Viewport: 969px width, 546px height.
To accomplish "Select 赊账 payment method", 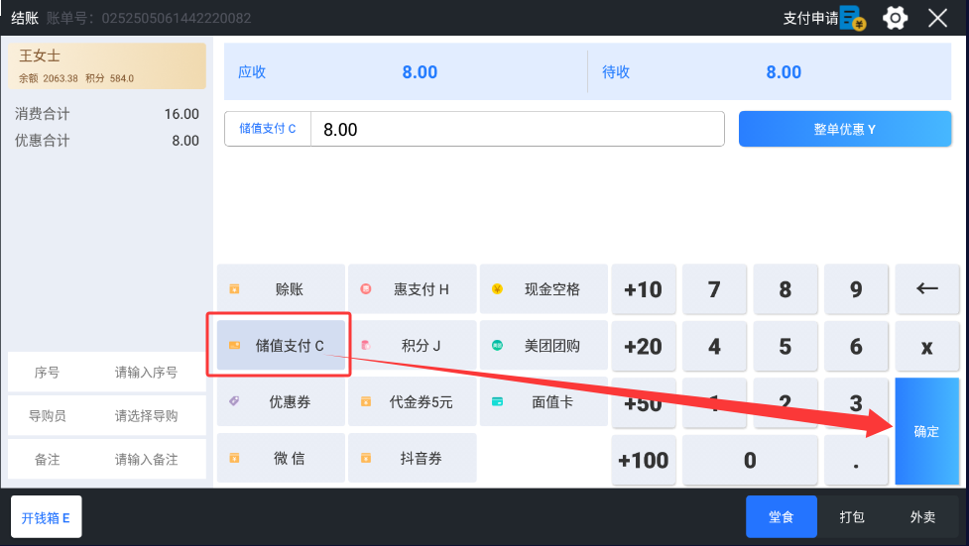I will 281,289.
